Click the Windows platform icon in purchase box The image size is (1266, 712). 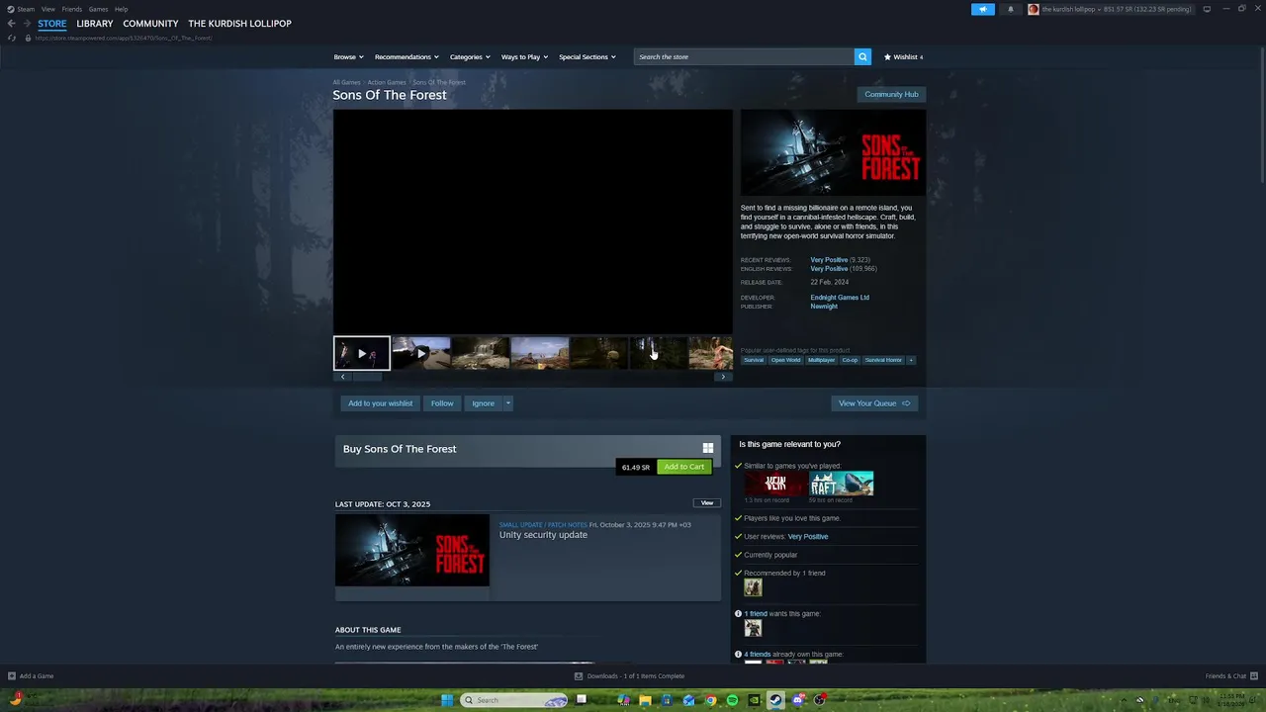pyautogui.click(x=707, y=448)
